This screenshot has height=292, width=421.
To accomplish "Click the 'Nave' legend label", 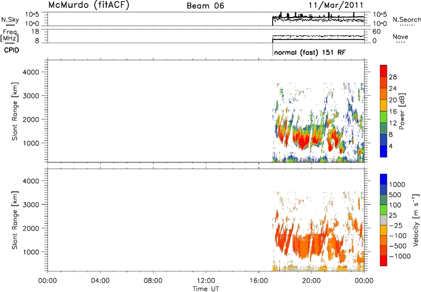I will pos(400,36).
